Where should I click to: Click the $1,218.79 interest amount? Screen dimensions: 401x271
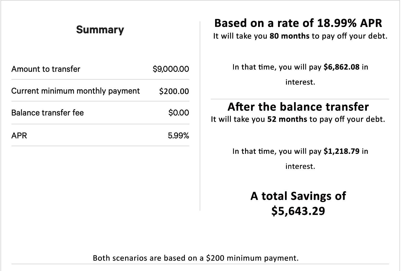341,151
